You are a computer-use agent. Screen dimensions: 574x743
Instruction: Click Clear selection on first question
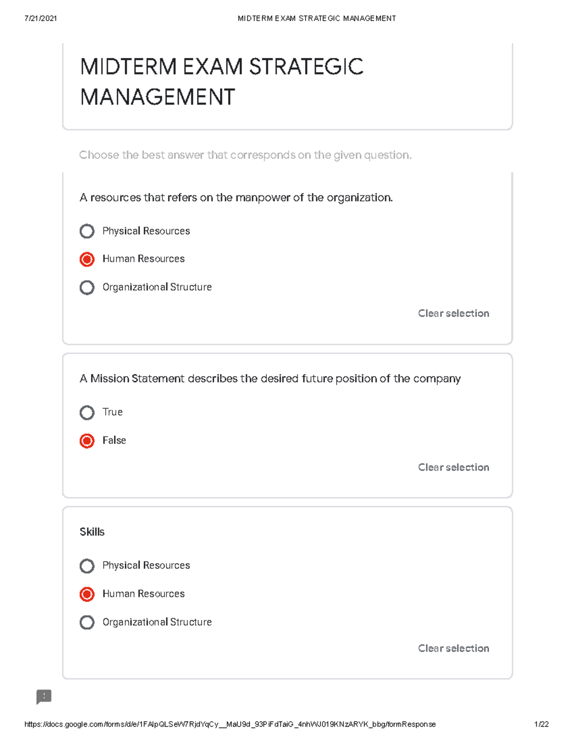coord(453,313)
